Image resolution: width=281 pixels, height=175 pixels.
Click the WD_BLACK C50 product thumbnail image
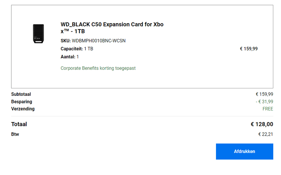[x=38, y=34]
